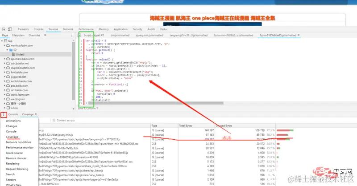Toggle the Content scripts checkbox
Viewport: 357px width, 186px height.
click(x=54, y=120)
